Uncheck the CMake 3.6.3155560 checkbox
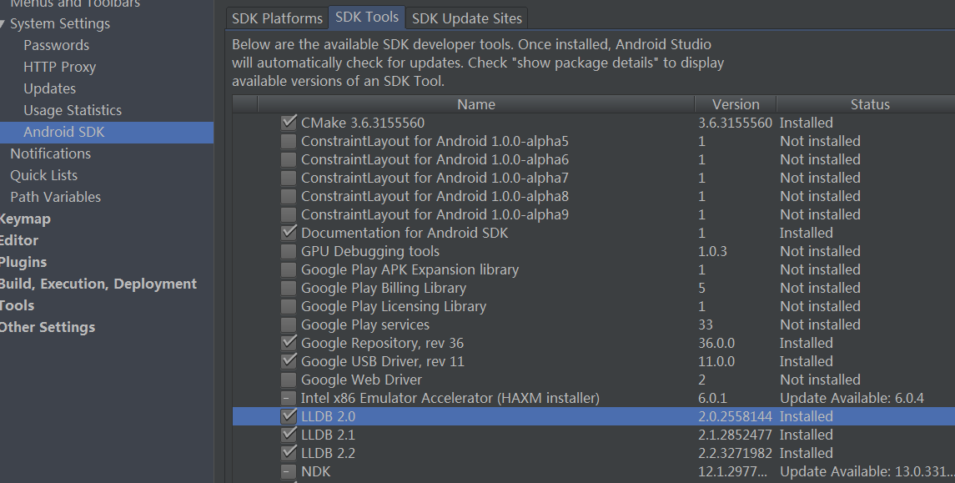 289,123
